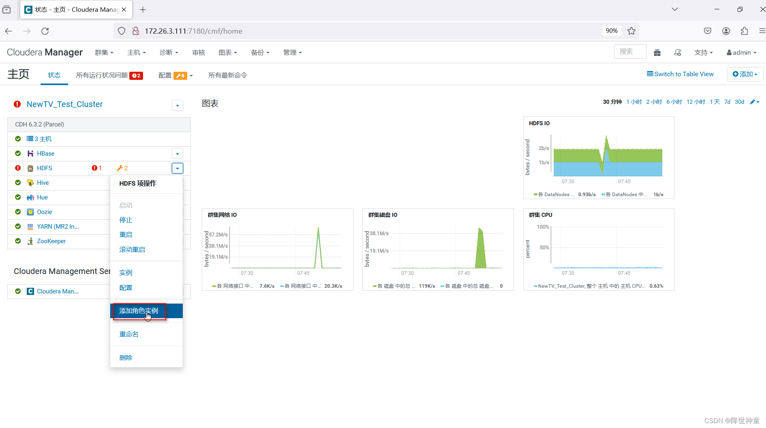This screenshot has width=766, height=428.
Task: Open HDFS health issue indicator showing 1
Action: coord(96,168)
